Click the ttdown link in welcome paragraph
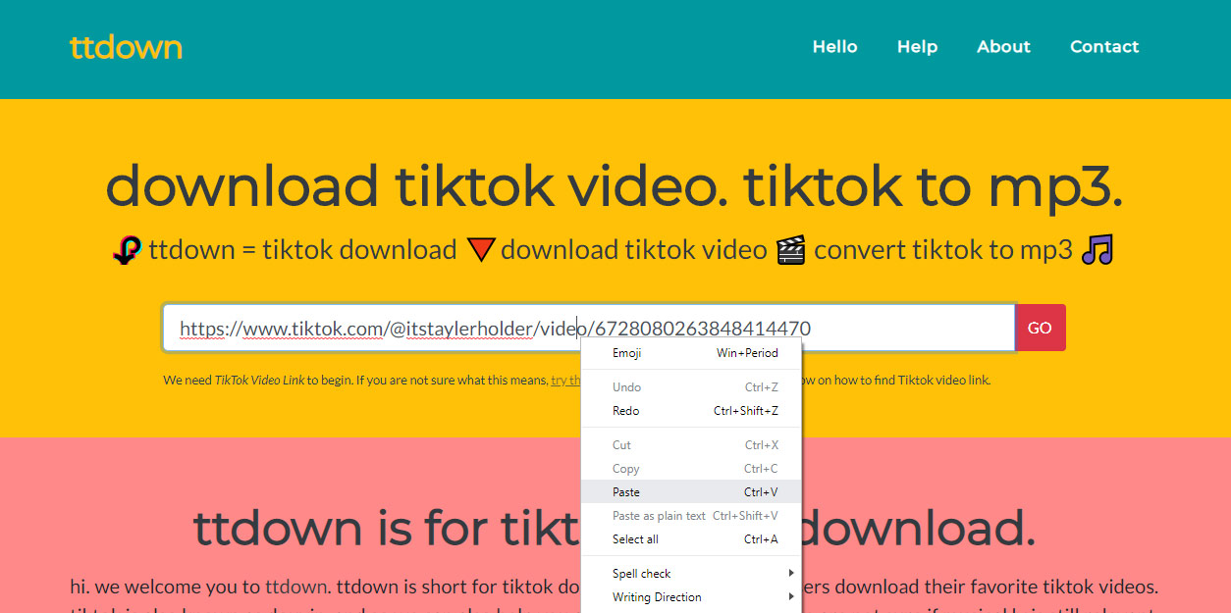The height and width of the screenshot is (613, 1231). (294, 587)
